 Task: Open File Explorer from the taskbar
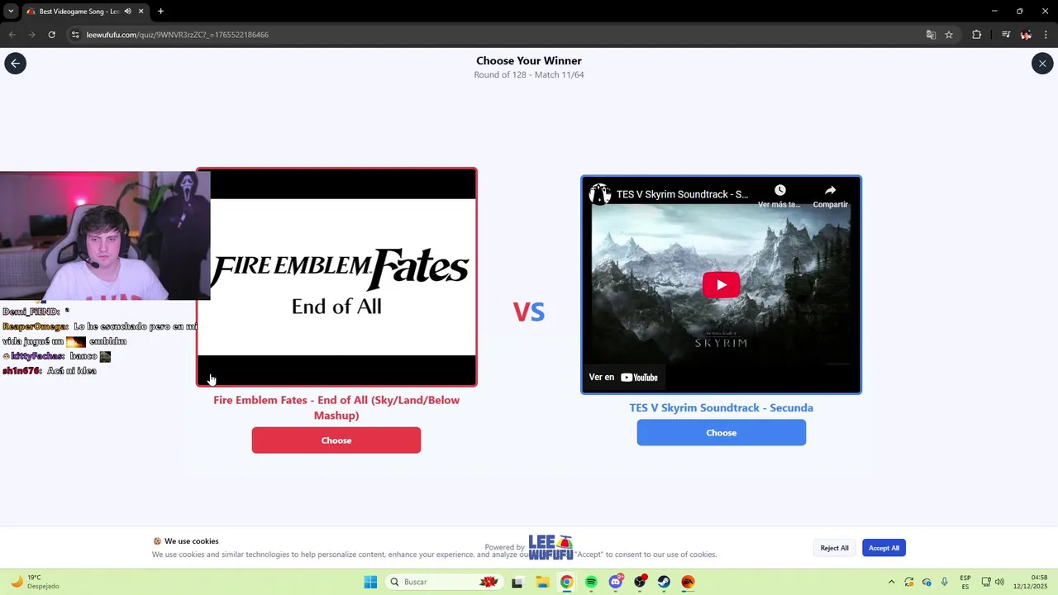(x=542, y=582)
